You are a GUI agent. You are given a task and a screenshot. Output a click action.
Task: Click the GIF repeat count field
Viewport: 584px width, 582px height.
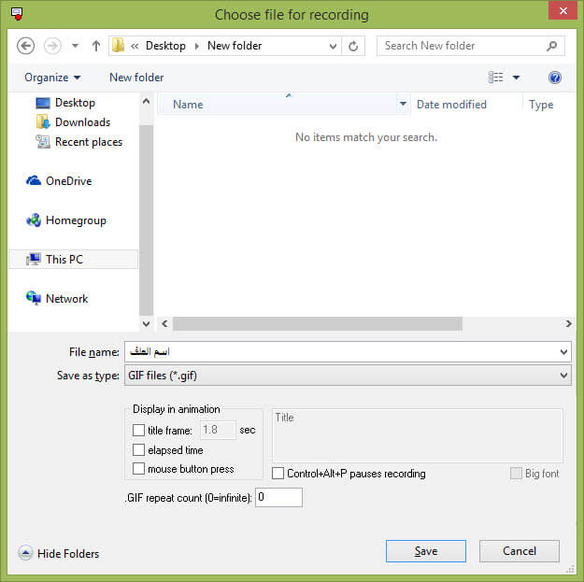point(278,498)
